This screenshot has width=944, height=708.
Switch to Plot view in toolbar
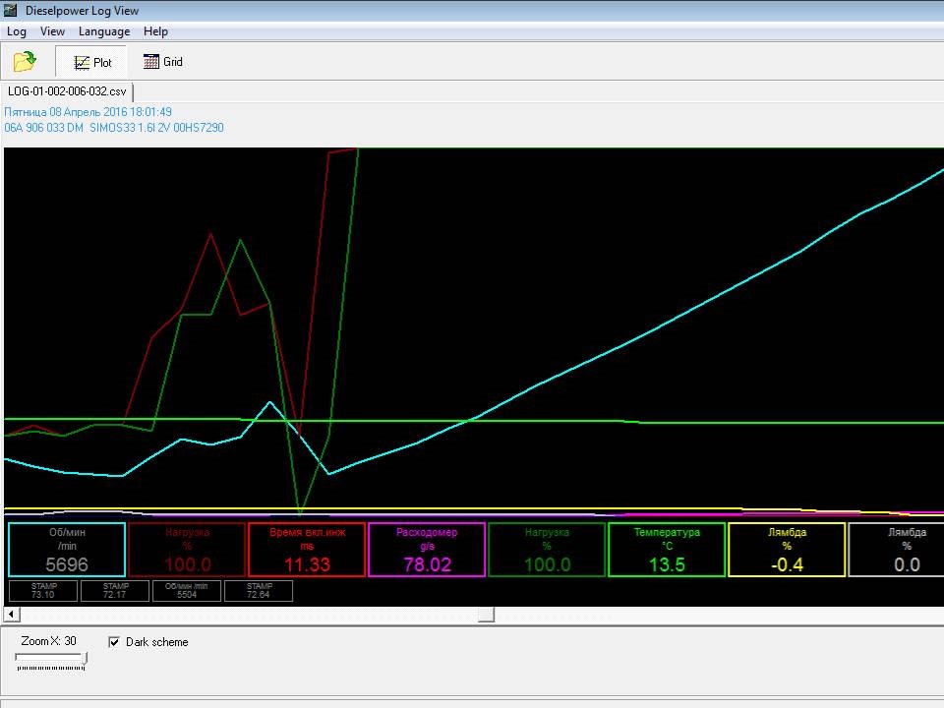[92, 62]
